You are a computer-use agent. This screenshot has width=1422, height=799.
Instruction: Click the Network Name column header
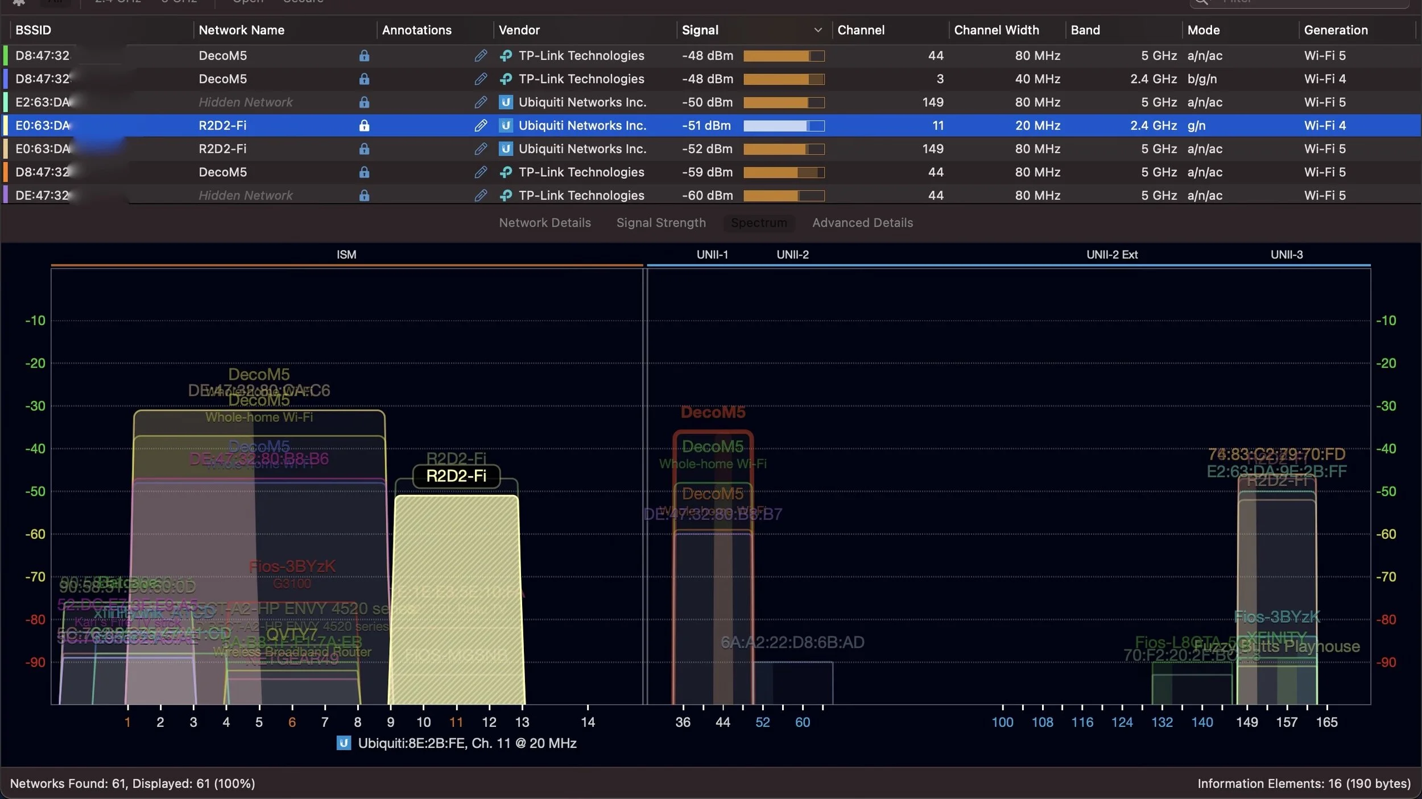point(241,30)
